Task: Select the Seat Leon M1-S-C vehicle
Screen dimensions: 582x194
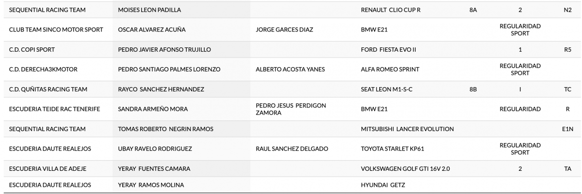Action: point(387,89)
